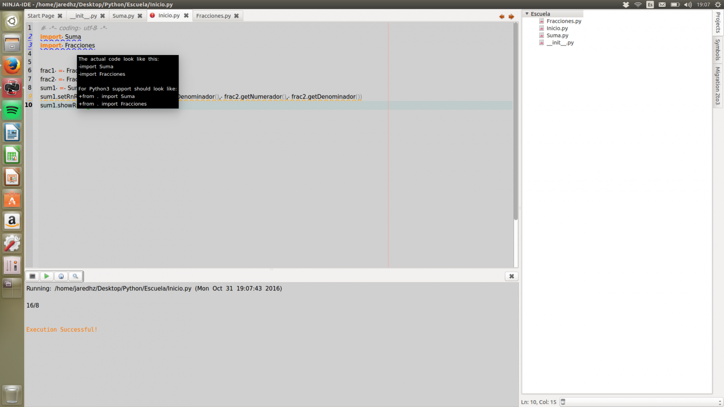Viewport: 724px width, 407px height.
Task: Collapse the Escuela project tree
Action: coord(527,14)
